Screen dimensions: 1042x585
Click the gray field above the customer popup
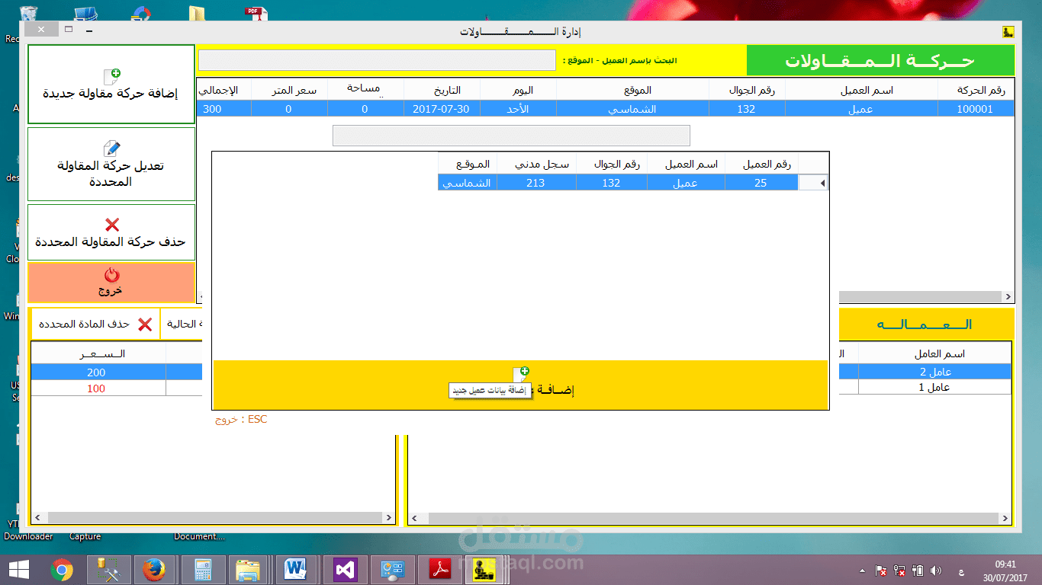[x=511, y=136]
